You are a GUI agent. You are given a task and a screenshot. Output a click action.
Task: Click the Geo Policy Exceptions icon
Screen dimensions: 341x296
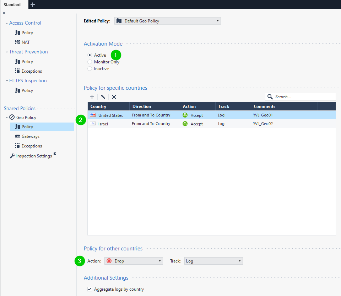point(17,146)
